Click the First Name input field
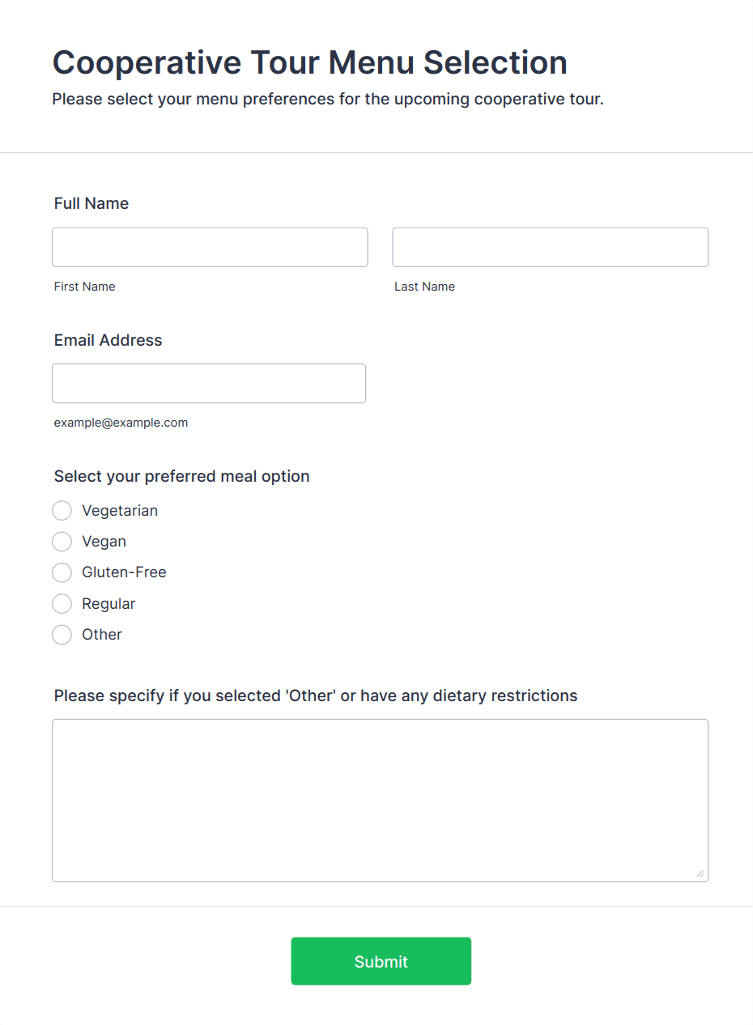Screen dimensions: 753x1025 point(210,247)
